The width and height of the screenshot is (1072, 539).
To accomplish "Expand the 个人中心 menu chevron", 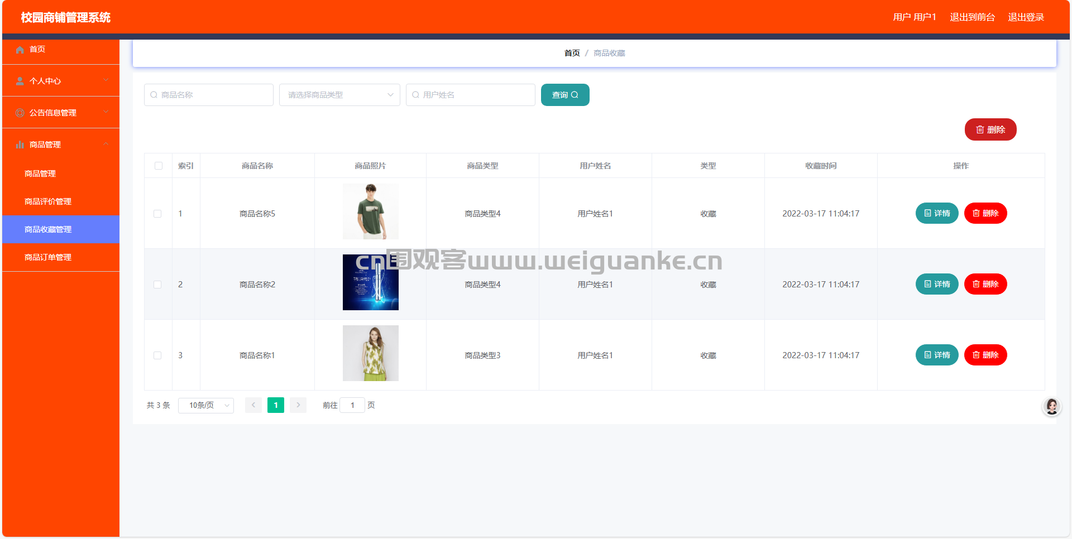I will coord(106,80).
